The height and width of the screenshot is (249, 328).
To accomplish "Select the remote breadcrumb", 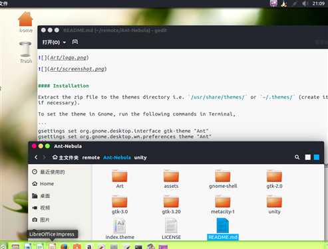I will (91, 157).
